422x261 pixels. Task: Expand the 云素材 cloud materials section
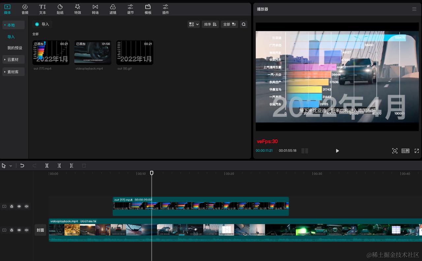[x=14, y=60]
